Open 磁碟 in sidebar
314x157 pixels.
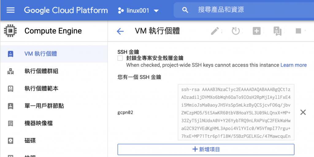point(54,140)
